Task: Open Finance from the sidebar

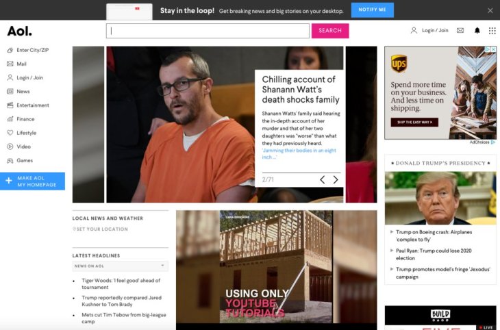Action: (25, 119)
